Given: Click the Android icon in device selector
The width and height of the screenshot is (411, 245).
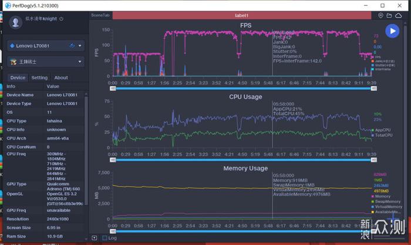Looking at the screenshot, I should click(x=12, y=46).
